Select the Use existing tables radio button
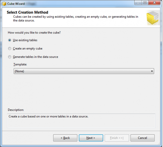This screenshot has width=163, height=147. pos(10,40)
